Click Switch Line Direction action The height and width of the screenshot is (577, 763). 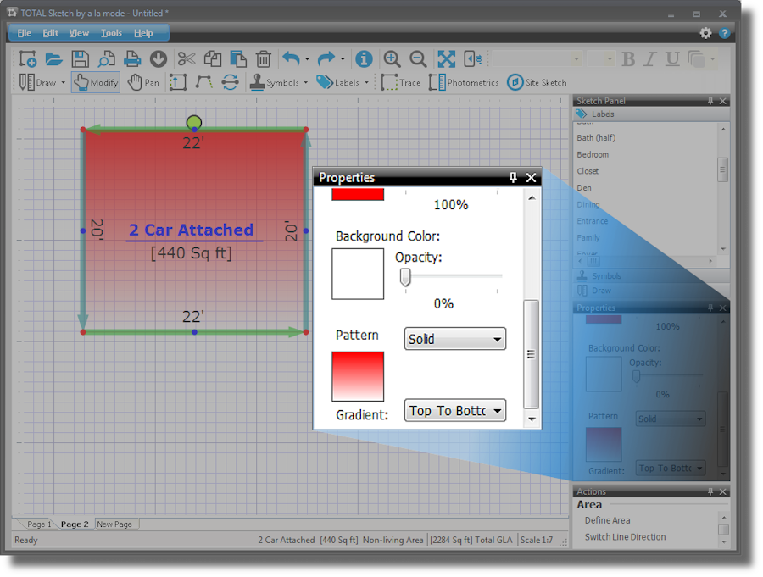[626, 536]
